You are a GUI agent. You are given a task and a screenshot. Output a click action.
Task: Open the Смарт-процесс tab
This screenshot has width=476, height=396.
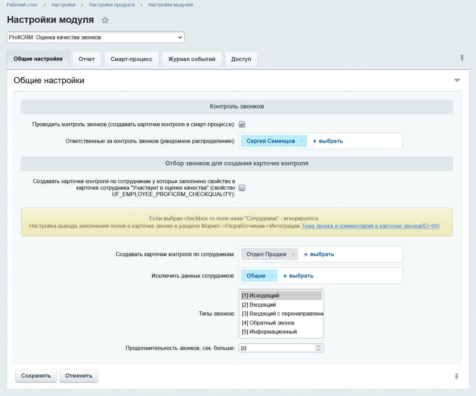click(131, 59)
